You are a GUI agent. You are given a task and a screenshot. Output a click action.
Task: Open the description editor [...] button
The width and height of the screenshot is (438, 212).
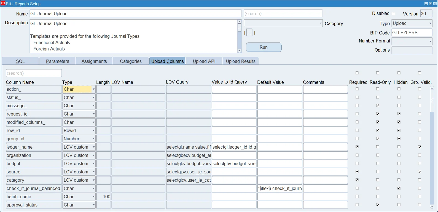coord(249,33)
